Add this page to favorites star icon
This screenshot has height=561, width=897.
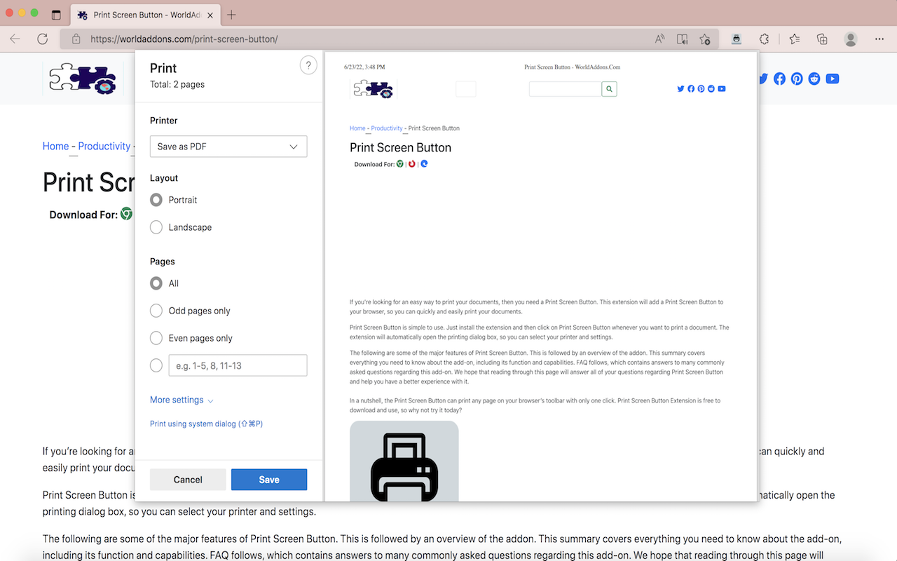pos(705,39)
